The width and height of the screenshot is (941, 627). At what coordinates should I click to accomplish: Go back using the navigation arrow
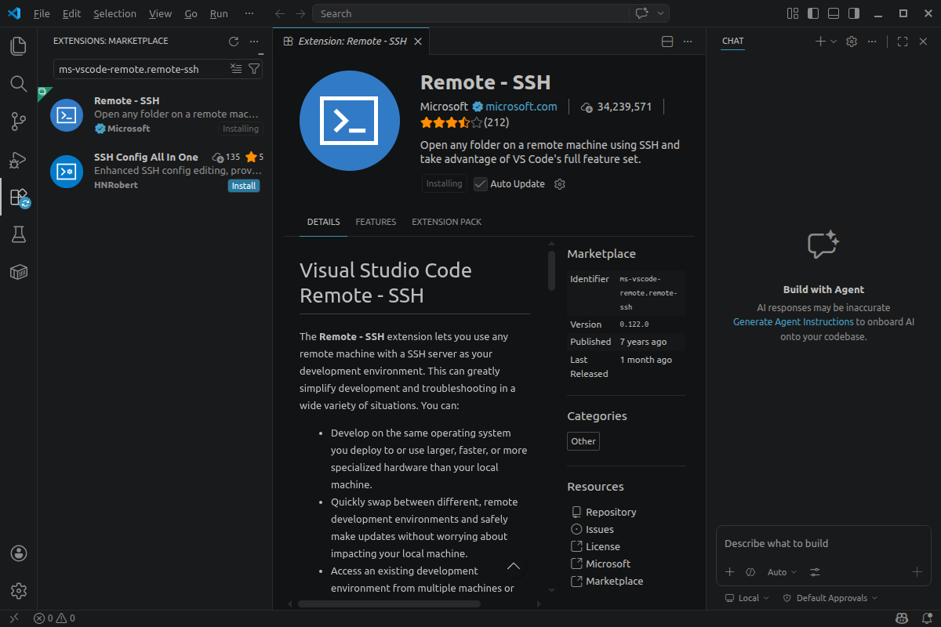280,13
